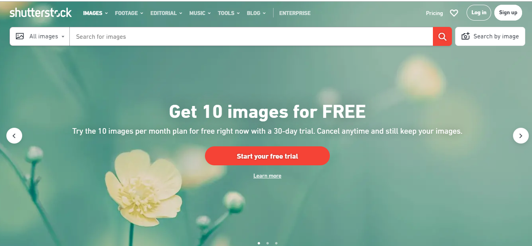
Task: Click the Shutterstock logo
Action: [41, 13]
